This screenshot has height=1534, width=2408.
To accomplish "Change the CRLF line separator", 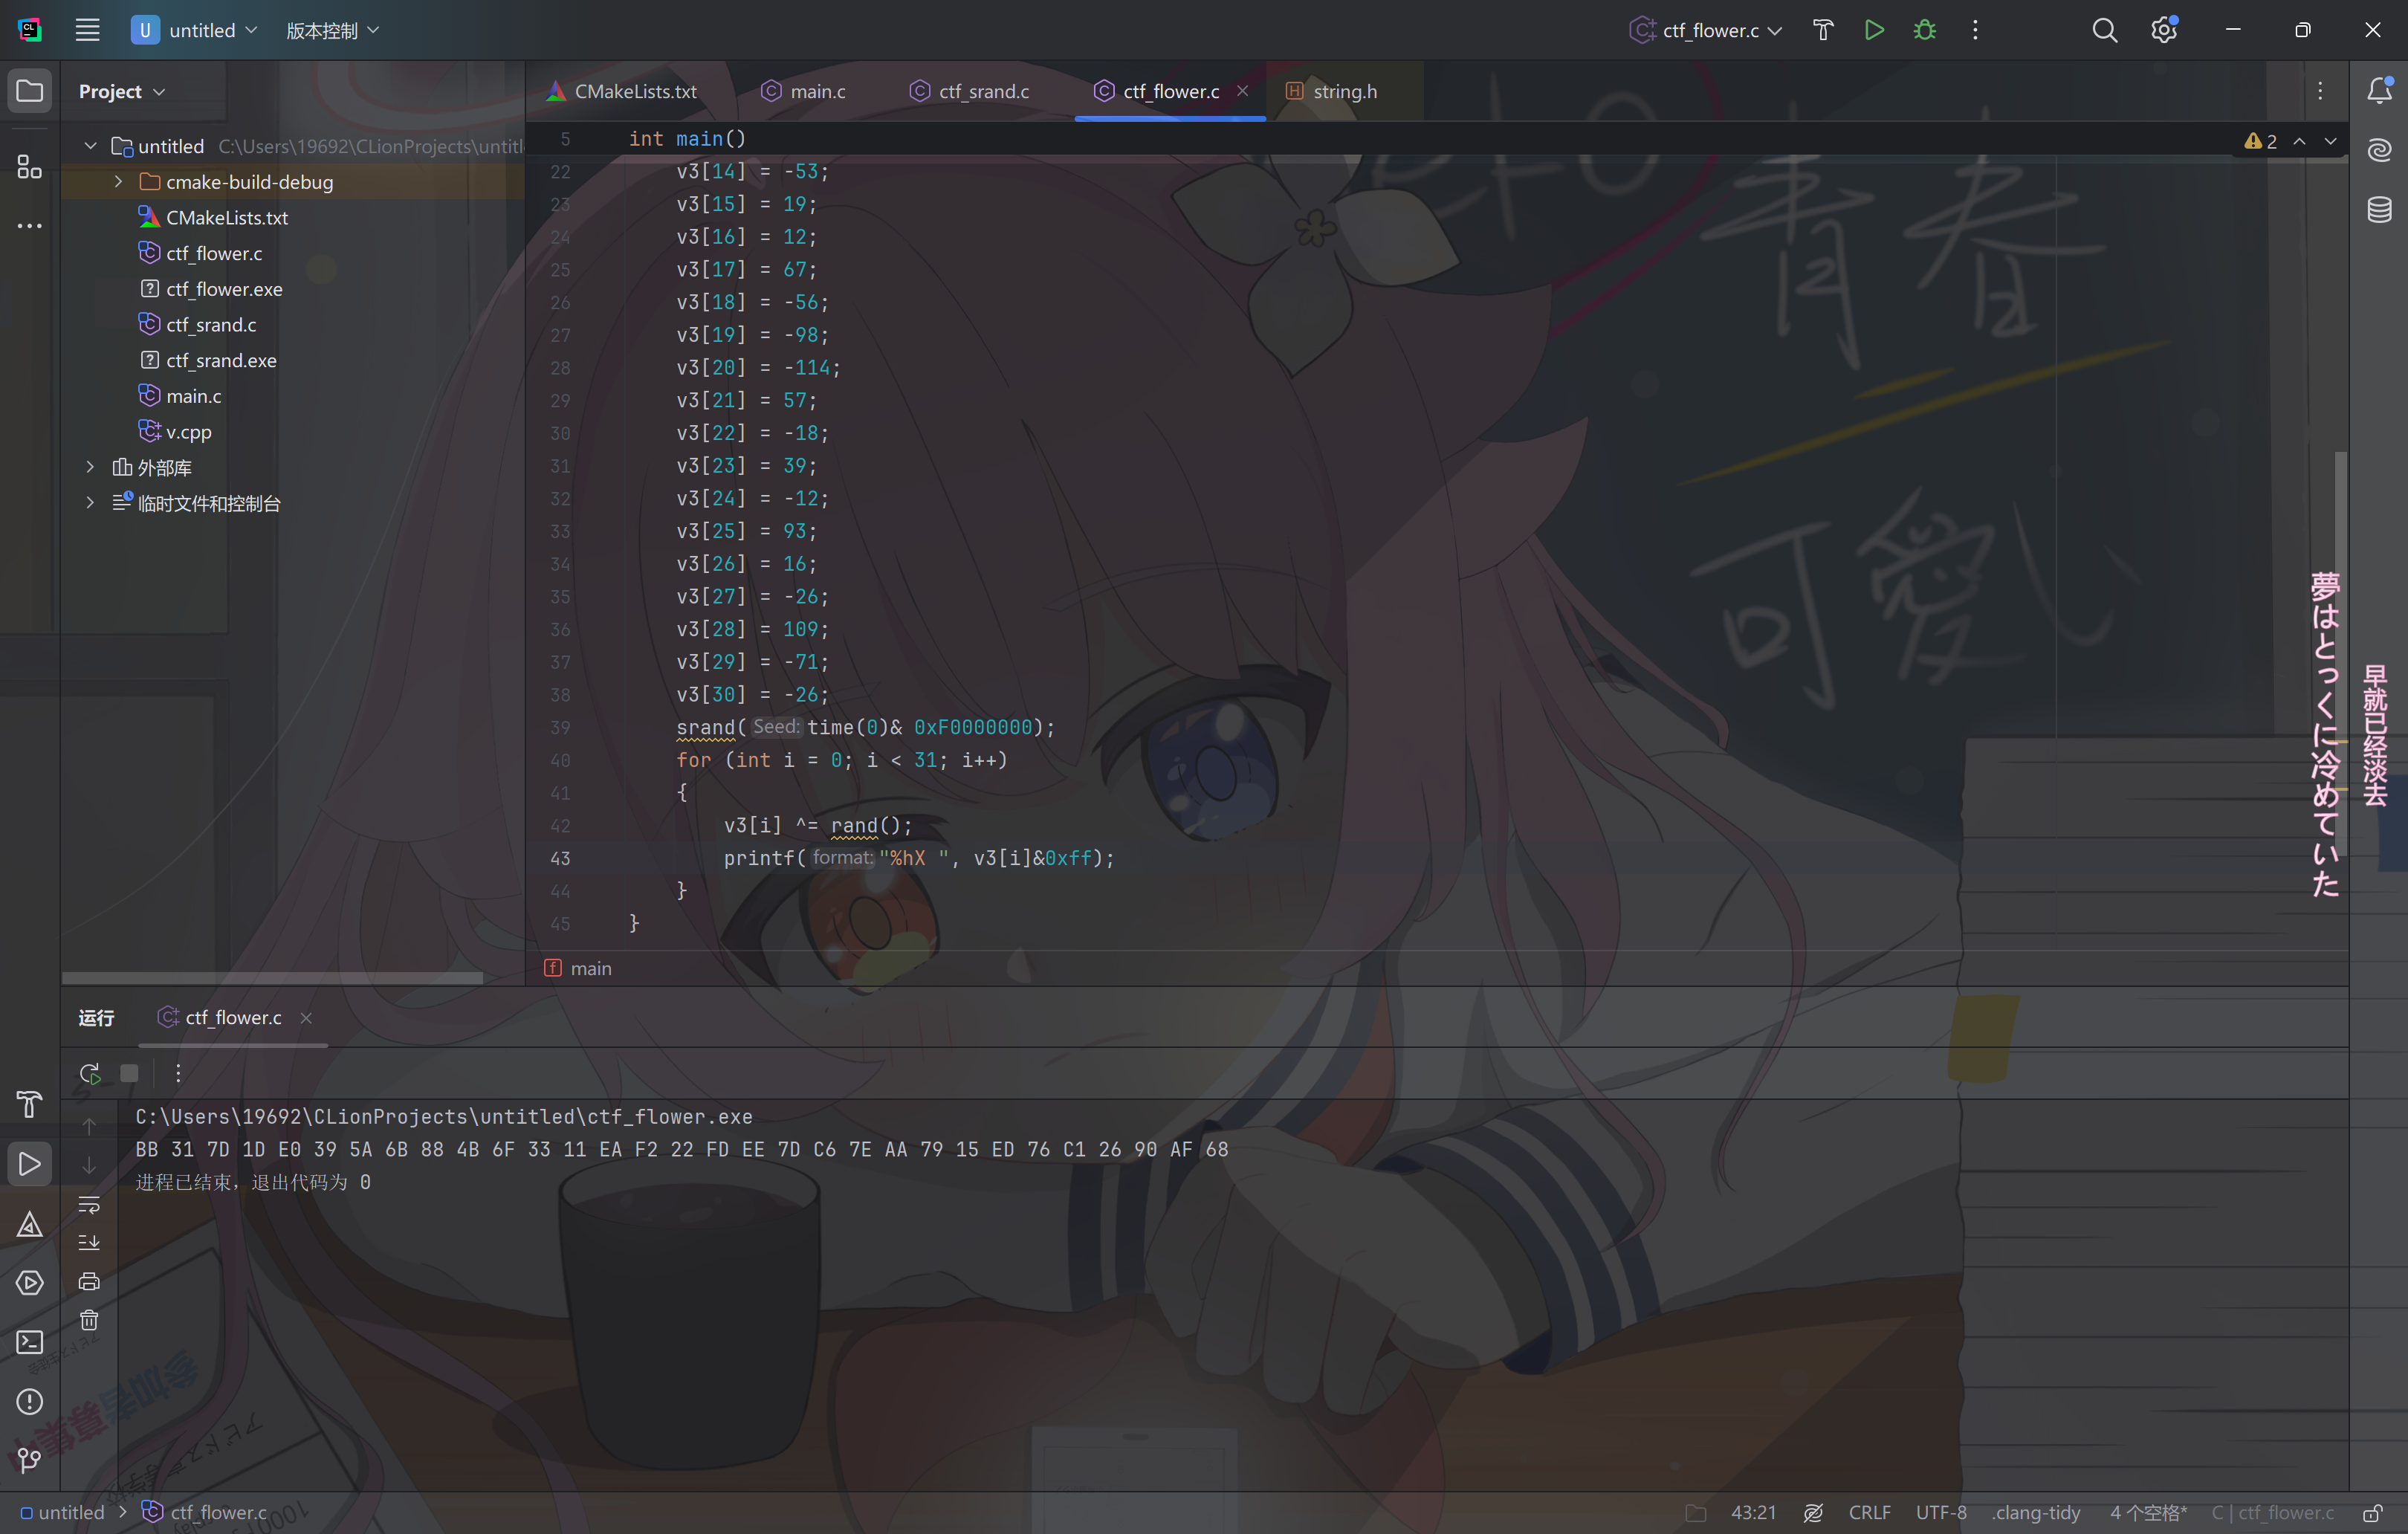I will 1869,1512.
